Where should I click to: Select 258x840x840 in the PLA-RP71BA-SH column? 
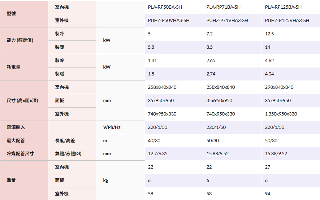(x=221, y=87)
